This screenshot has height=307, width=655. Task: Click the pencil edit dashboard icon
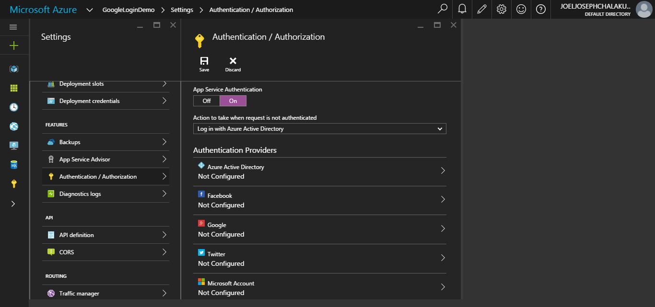[x=482, y=9]
